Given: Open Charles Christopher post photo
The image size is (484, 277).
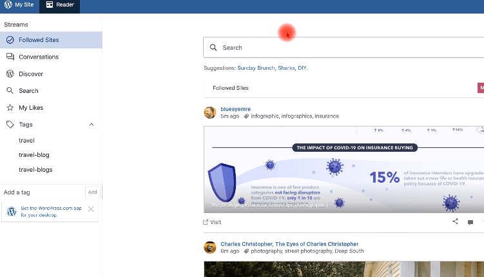Looking at the screenshot, I should point(344,269).
